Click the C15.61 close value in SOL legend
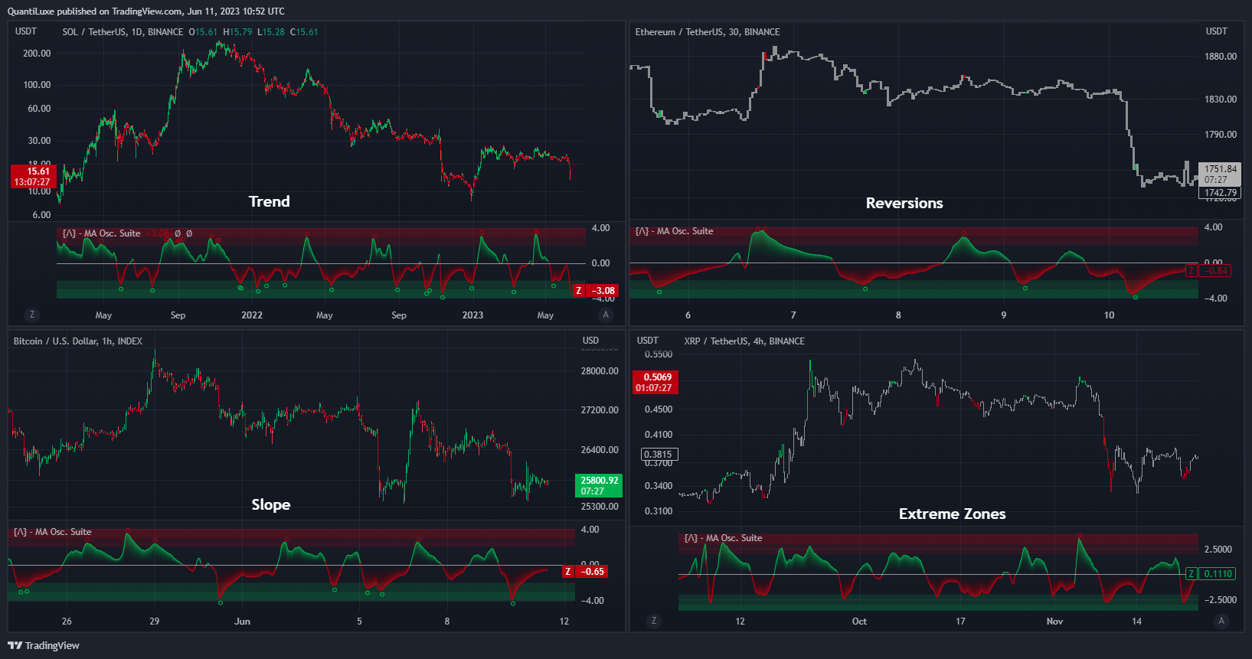Viewport: 1252px width, 659px height. 304,32
